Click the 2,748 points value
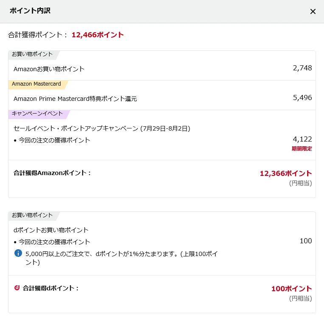324x320 pixels. (302, 68)
